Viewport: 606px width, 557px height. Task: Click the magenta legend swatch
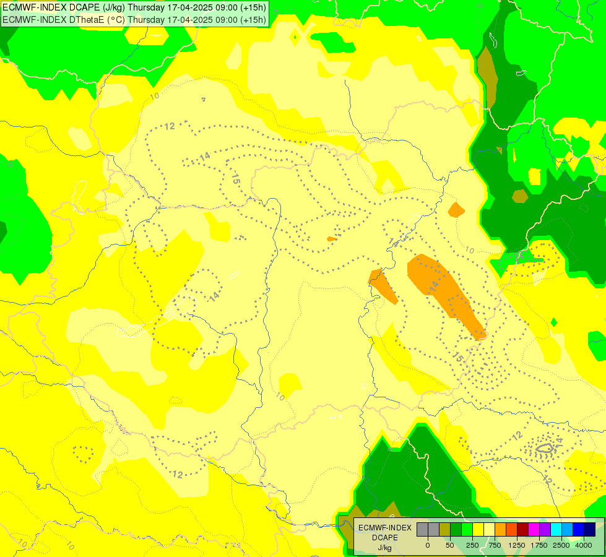point(534,529)
